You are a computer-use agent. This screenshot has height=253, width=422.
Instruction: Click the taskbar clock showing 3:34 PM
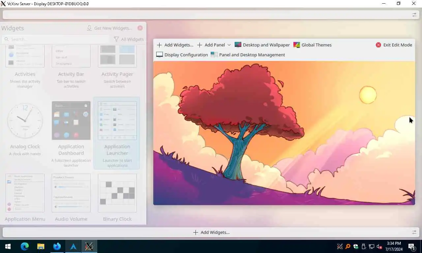click(394, 246)
